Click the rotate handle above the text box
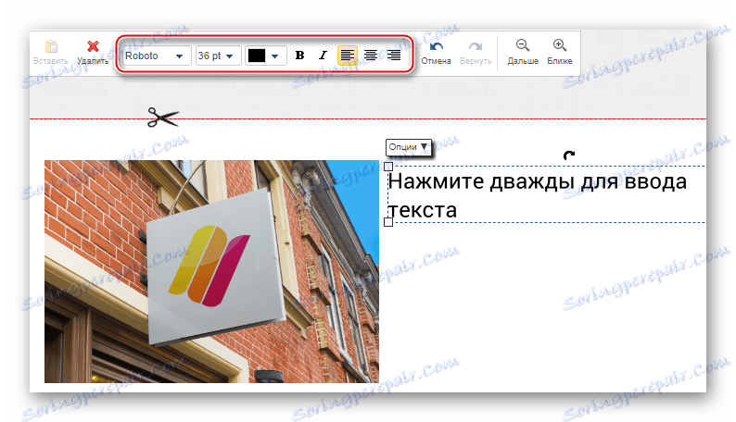This screenshot has height=422, width=736. (569, 155)
